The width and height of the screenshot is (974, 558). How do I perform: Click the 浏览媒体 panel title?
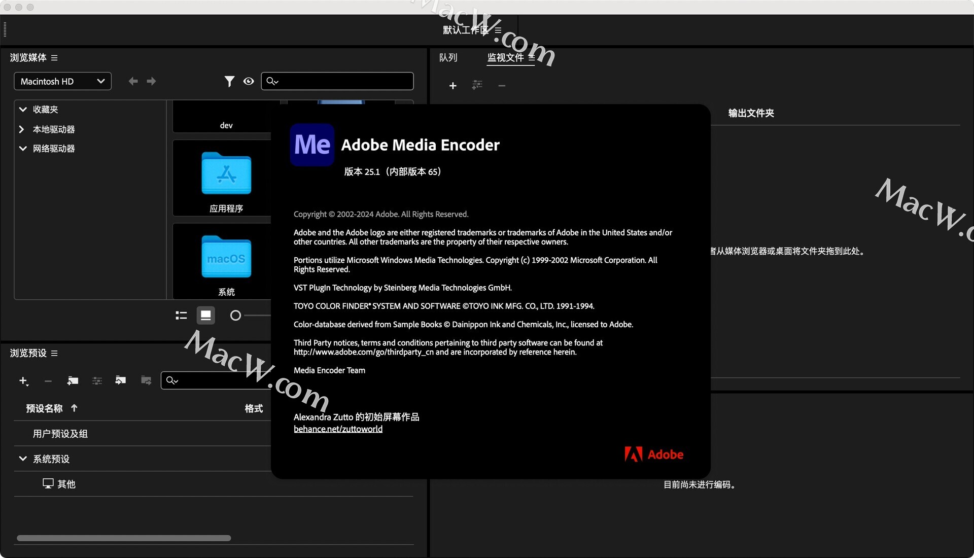point(28,58)
